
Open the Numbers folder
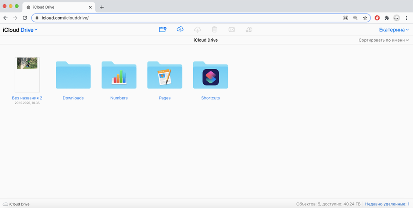click(x=119, y=76)
